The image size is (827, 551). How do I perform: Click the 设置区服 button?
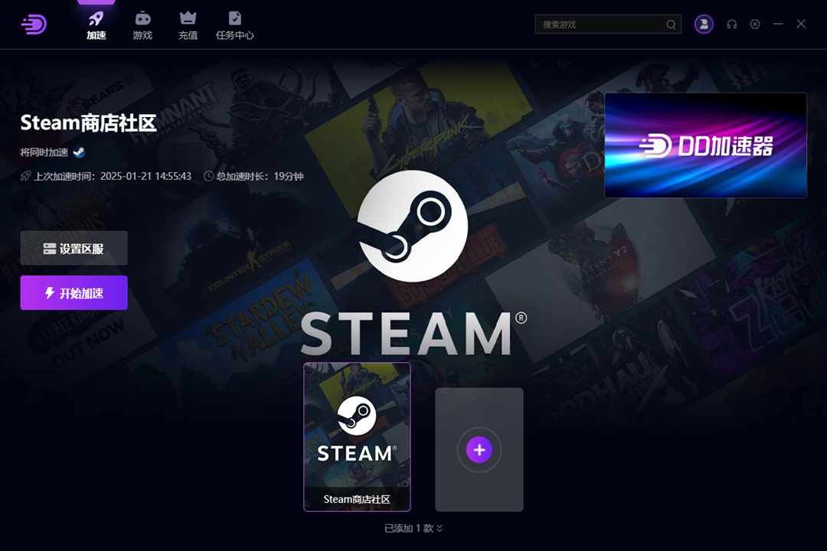coord(74,248)
